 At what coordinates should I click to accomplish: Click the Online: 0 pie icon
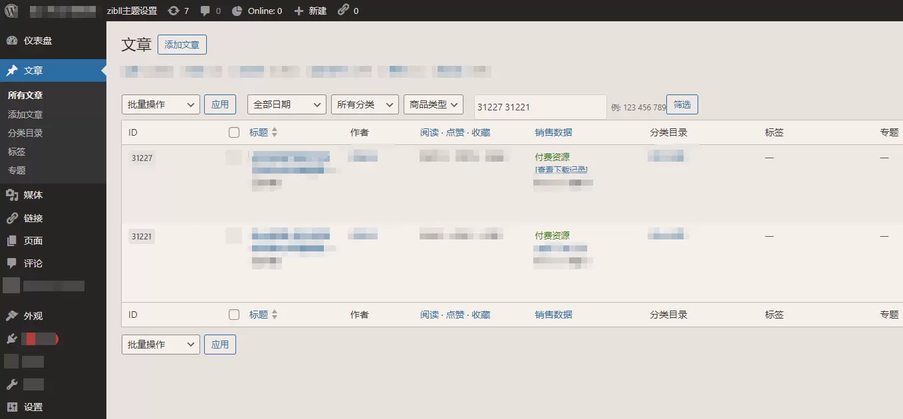pos(237,11)
